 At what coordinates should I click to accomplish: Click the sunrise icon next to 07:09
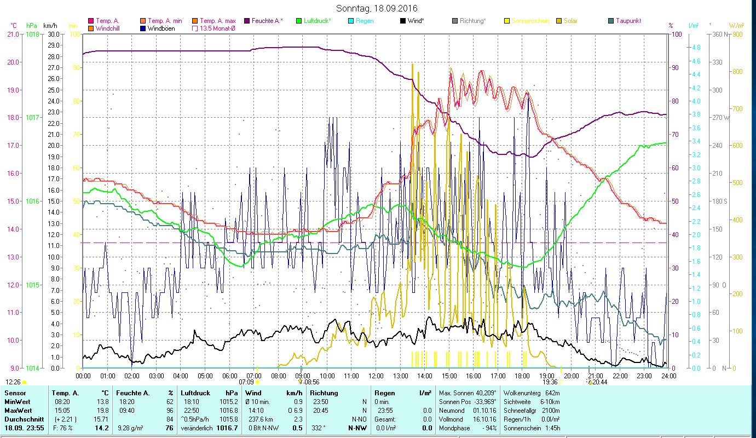[x=258, y=382]
